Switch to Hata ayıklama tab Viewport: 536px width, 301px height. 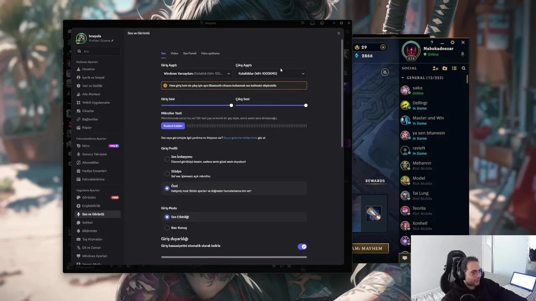coord(210,54)
